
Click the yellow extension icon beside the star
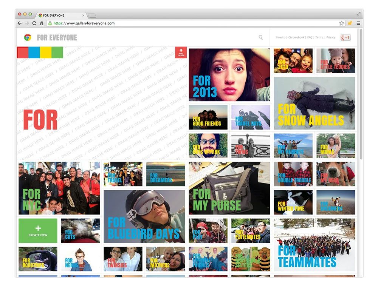click(x=350, y=23)
